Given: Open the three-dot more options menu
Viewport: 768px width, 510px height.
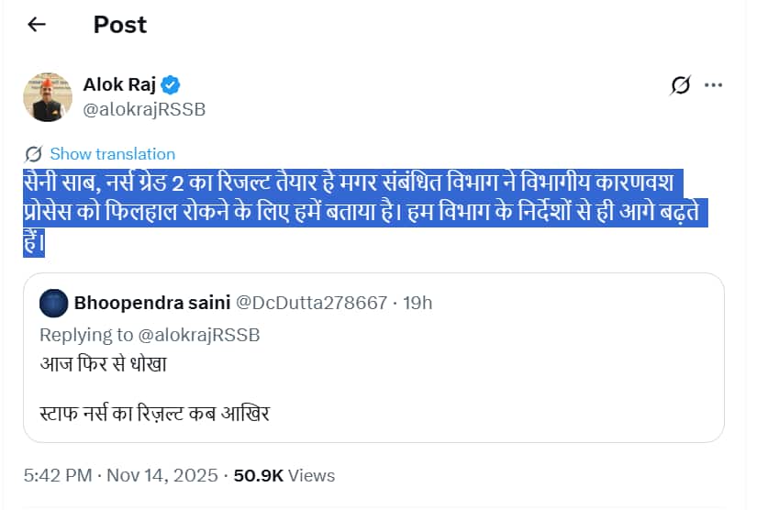Looking at the screenshot, I should 713,85.
